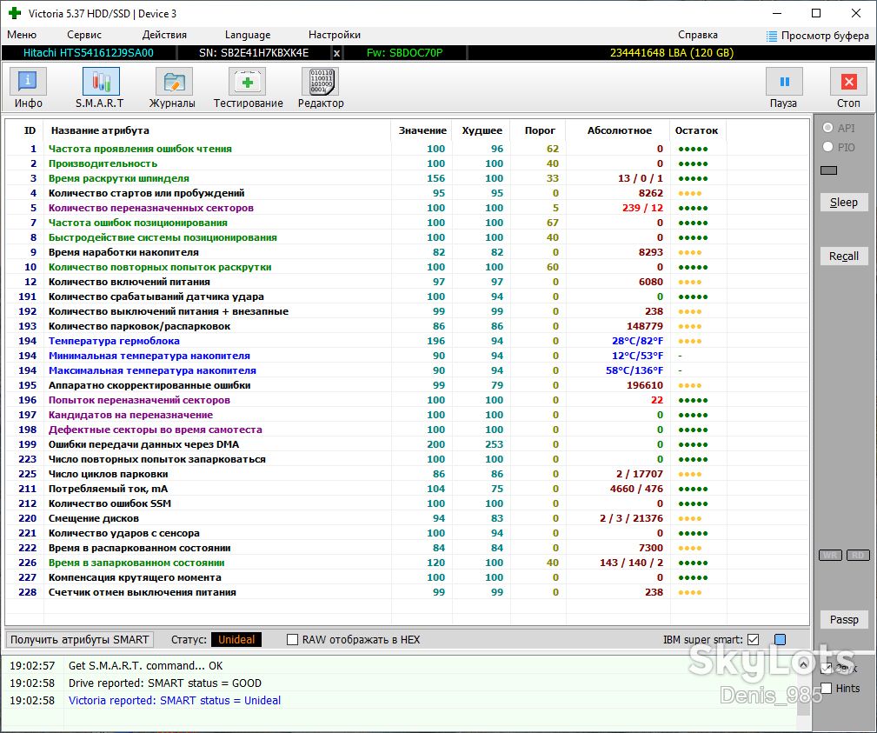The height and width of the screenshot is (733, 877).
Task: Click the log panel scroll-up arrow
Action: [x=804, y=664]
